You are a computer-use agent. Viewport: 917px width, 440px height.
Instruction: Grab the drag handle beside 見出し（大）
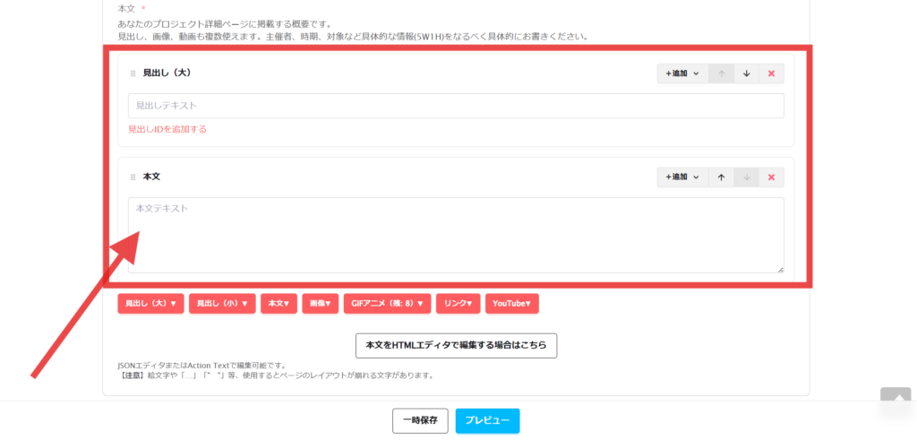[133, 73]
